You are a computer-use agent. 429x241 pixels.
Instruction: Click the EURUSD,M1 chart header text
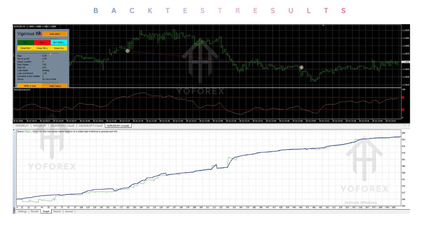coord(35,26)
